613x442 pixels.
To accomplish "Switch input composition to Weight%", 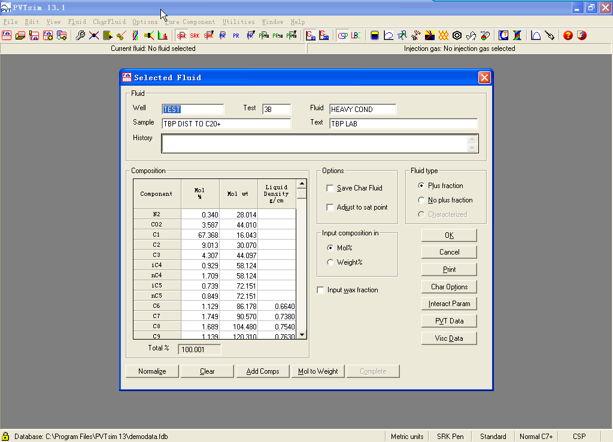I will point(330,262).
